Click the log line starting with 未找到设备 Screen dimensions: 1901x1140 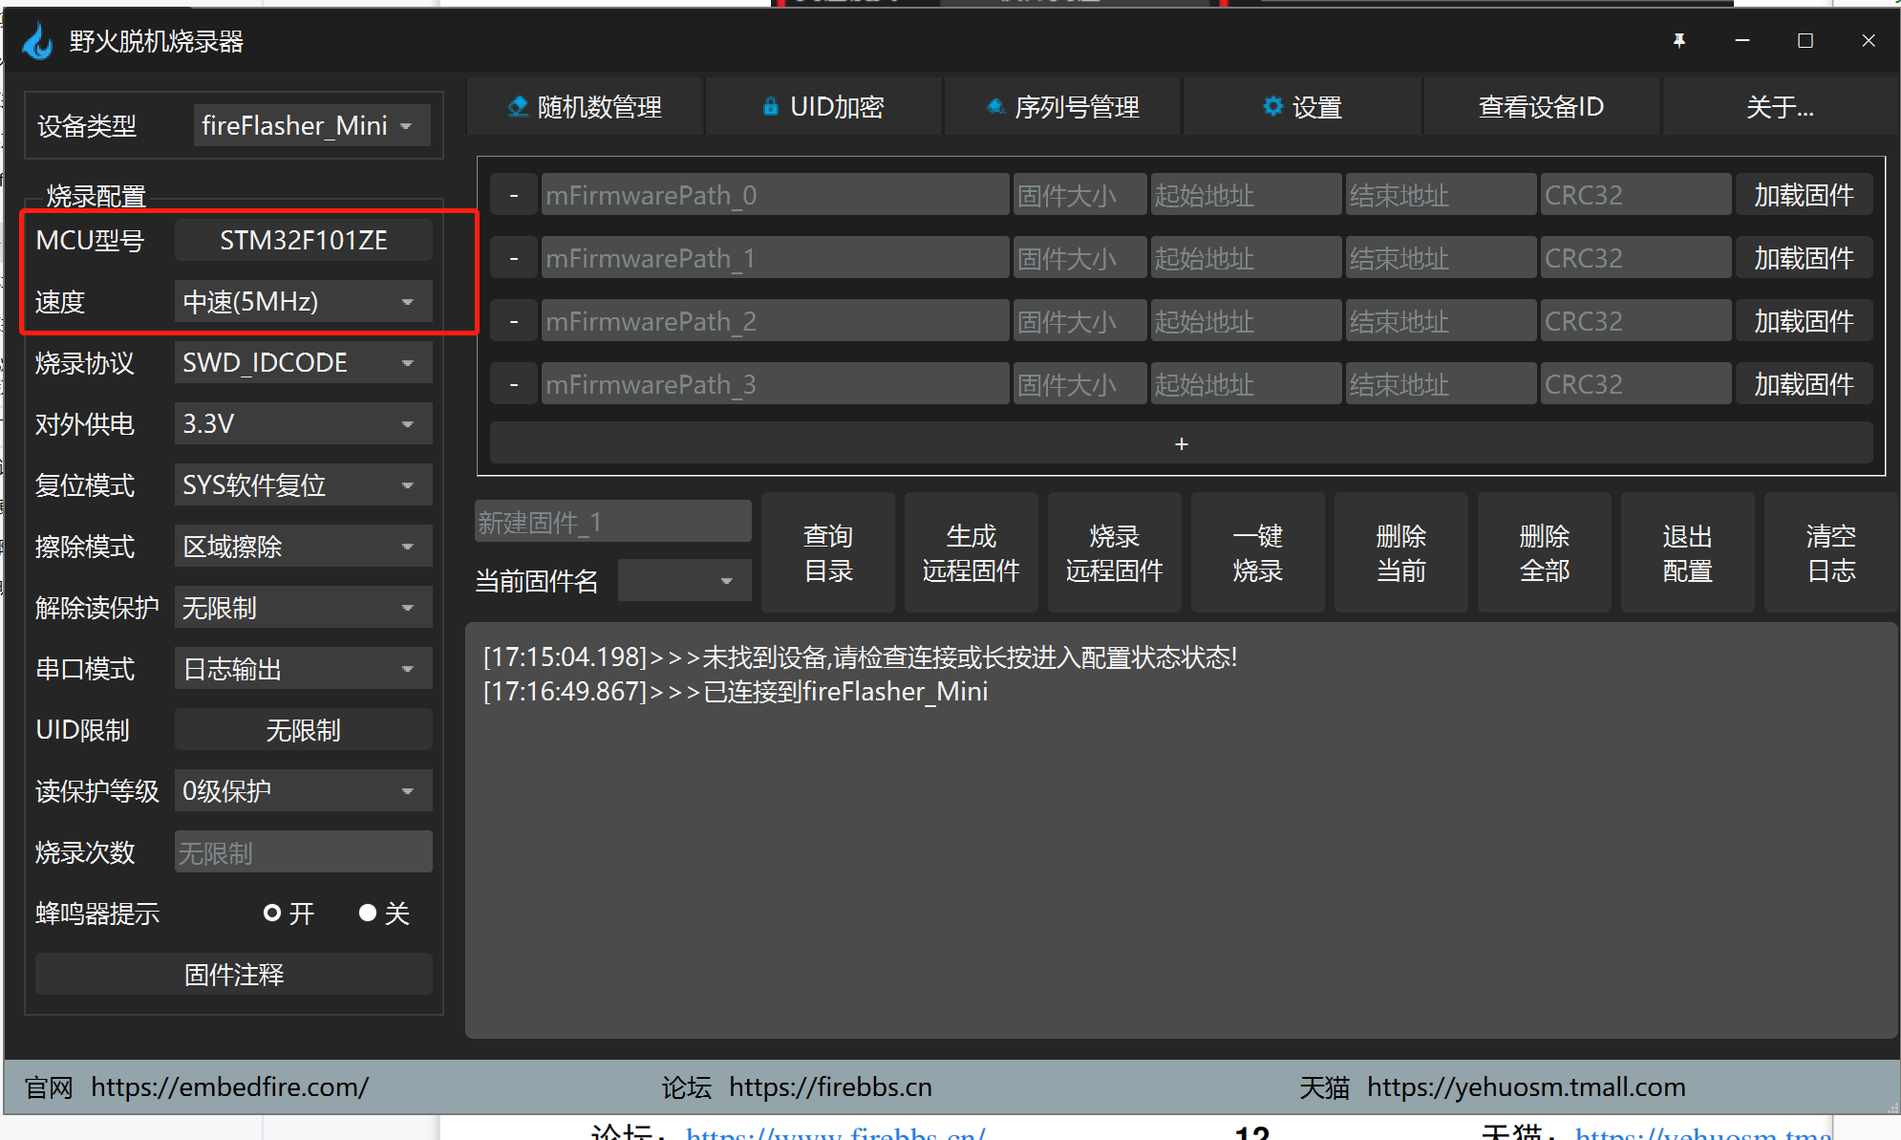[860, 656]
